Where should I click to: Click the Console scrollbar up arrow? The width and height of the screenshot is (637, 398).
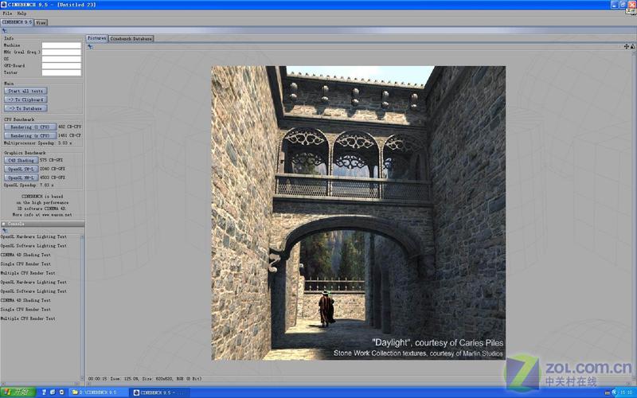click(x=83, y=236)
